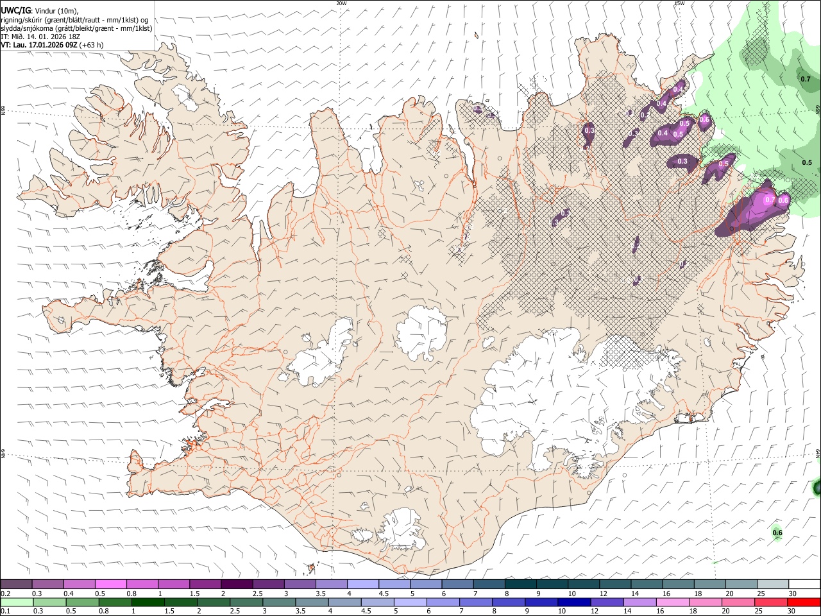Pick the 1.5 swatch in the upper snow legend row
This screenshot has height=616, width=821.
point(205,584)
